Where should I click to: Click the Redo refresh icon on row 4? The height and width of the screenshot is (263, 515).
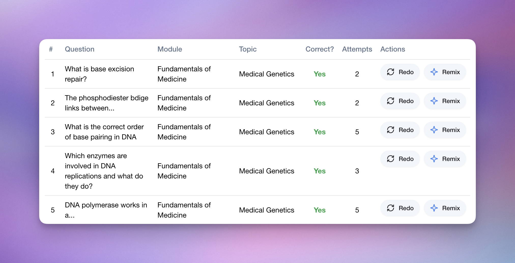coord(390,159)
